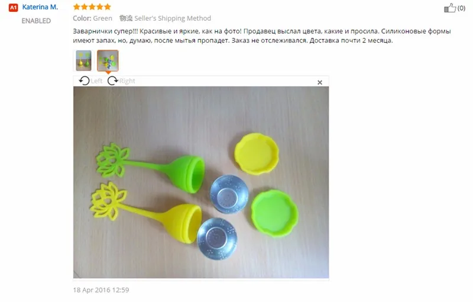This screenshot has width=473, height=302.
Task: Click the 18 Apr 2016 12:59 timestamp
Action: point(101,290)
